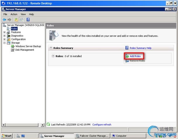This screenshot has height=139, width=178.
Task: Click the Add Roles link
Action: (x=135, y=56)
